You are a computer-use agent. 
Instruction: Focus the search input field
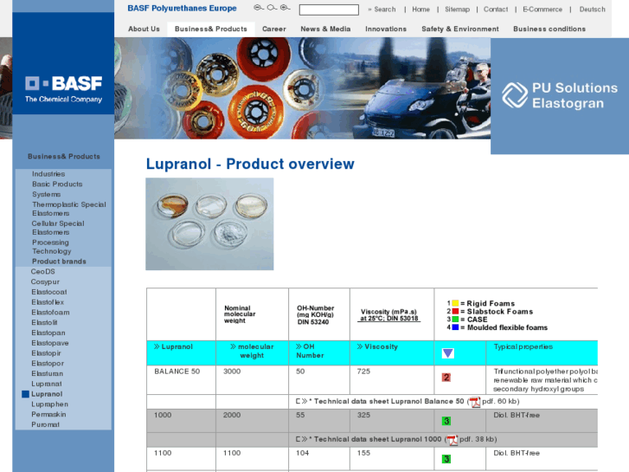click(329, 10)
